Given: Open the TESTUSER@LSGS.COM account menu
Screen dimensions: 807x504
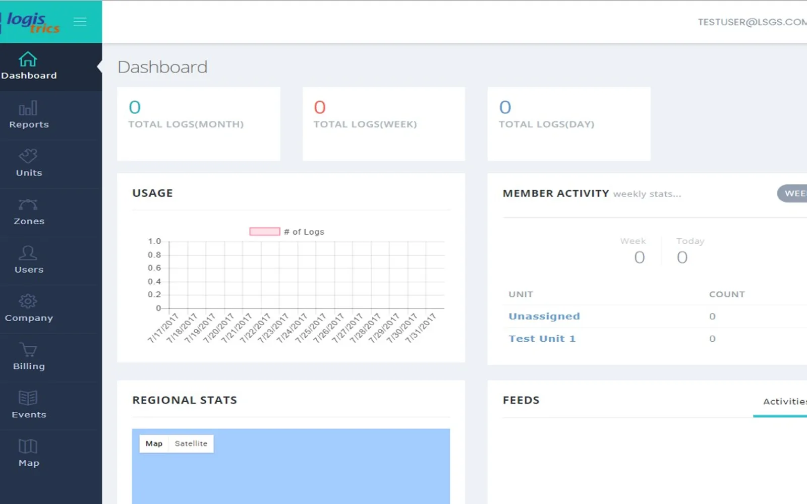Looking at the screenshot, I should pos(752,22).
